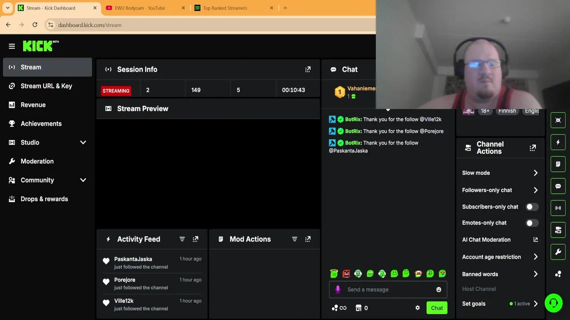This screenshot has width=570, height=320.
Task: Open a new browser tab
Action: point(285,8)
